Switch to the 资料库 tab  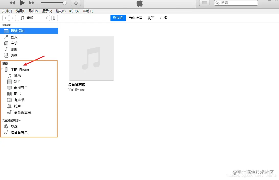click(118, 18)
